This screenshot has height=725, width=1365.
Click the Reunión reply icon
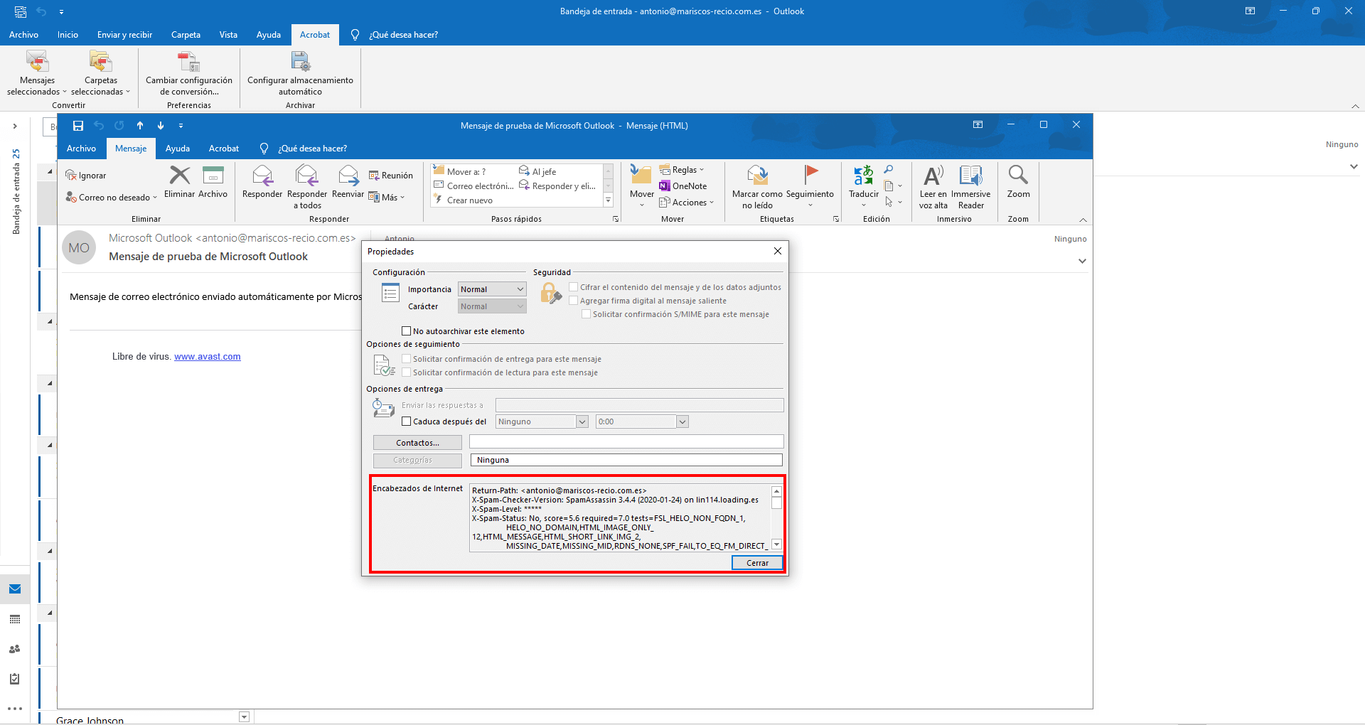pyautogui.click(x=374, y=176)
